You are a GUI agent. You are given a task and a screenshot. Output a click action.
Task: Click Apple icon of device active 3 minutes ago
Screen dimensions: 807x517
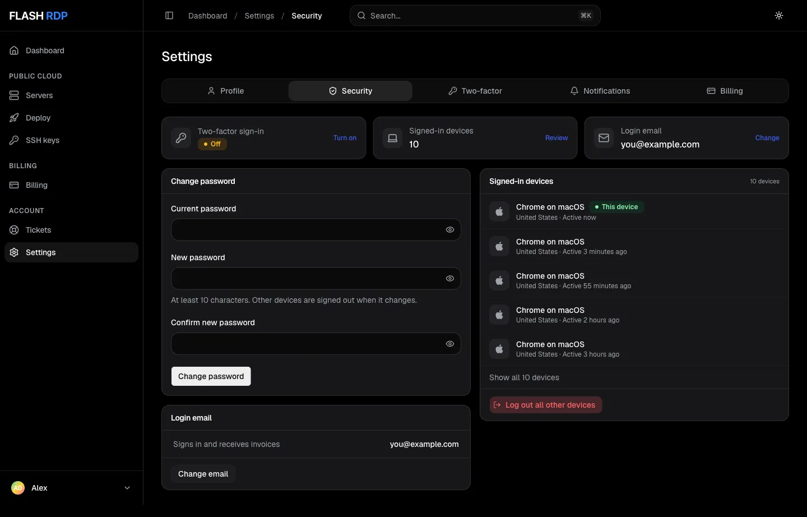[x=499, y=246]
